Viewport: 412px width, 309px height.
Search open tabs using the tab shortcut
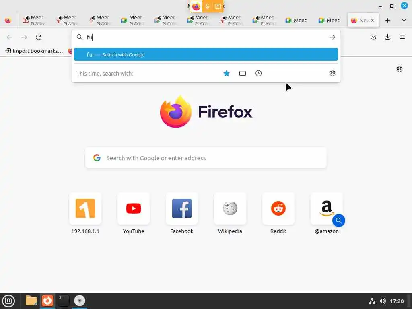pyautogui.click(x=243, y=73)
